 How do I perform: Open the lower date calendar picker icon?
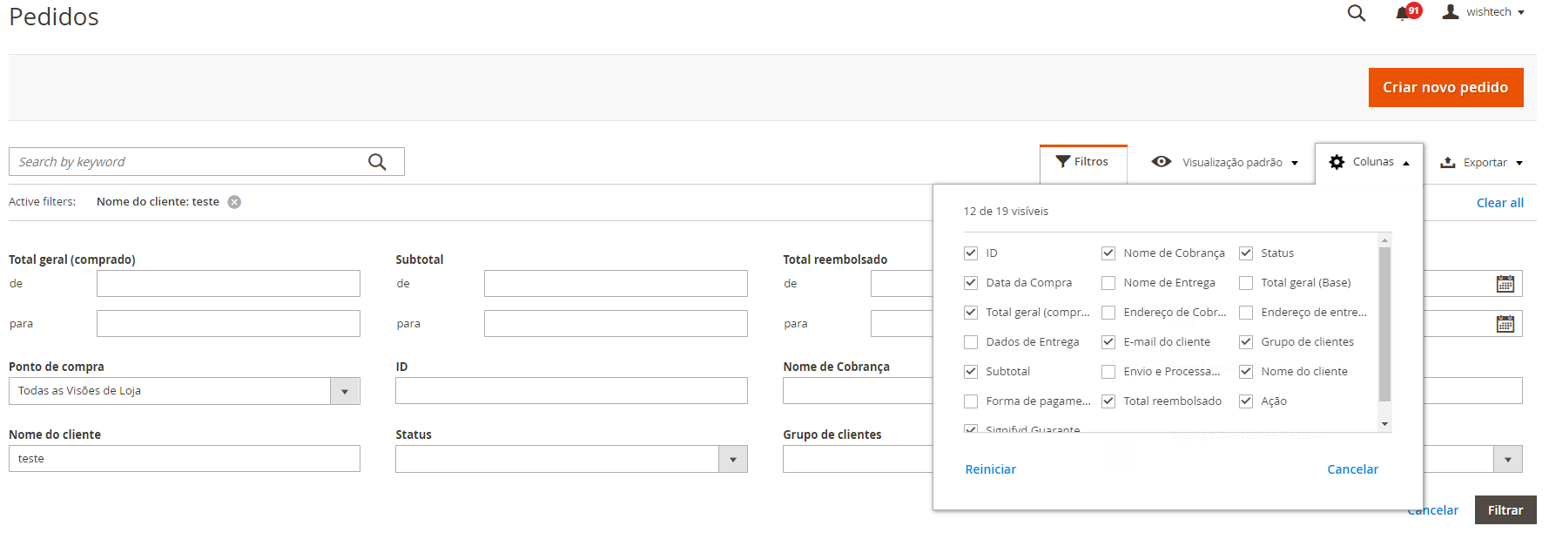(1505, 324)
